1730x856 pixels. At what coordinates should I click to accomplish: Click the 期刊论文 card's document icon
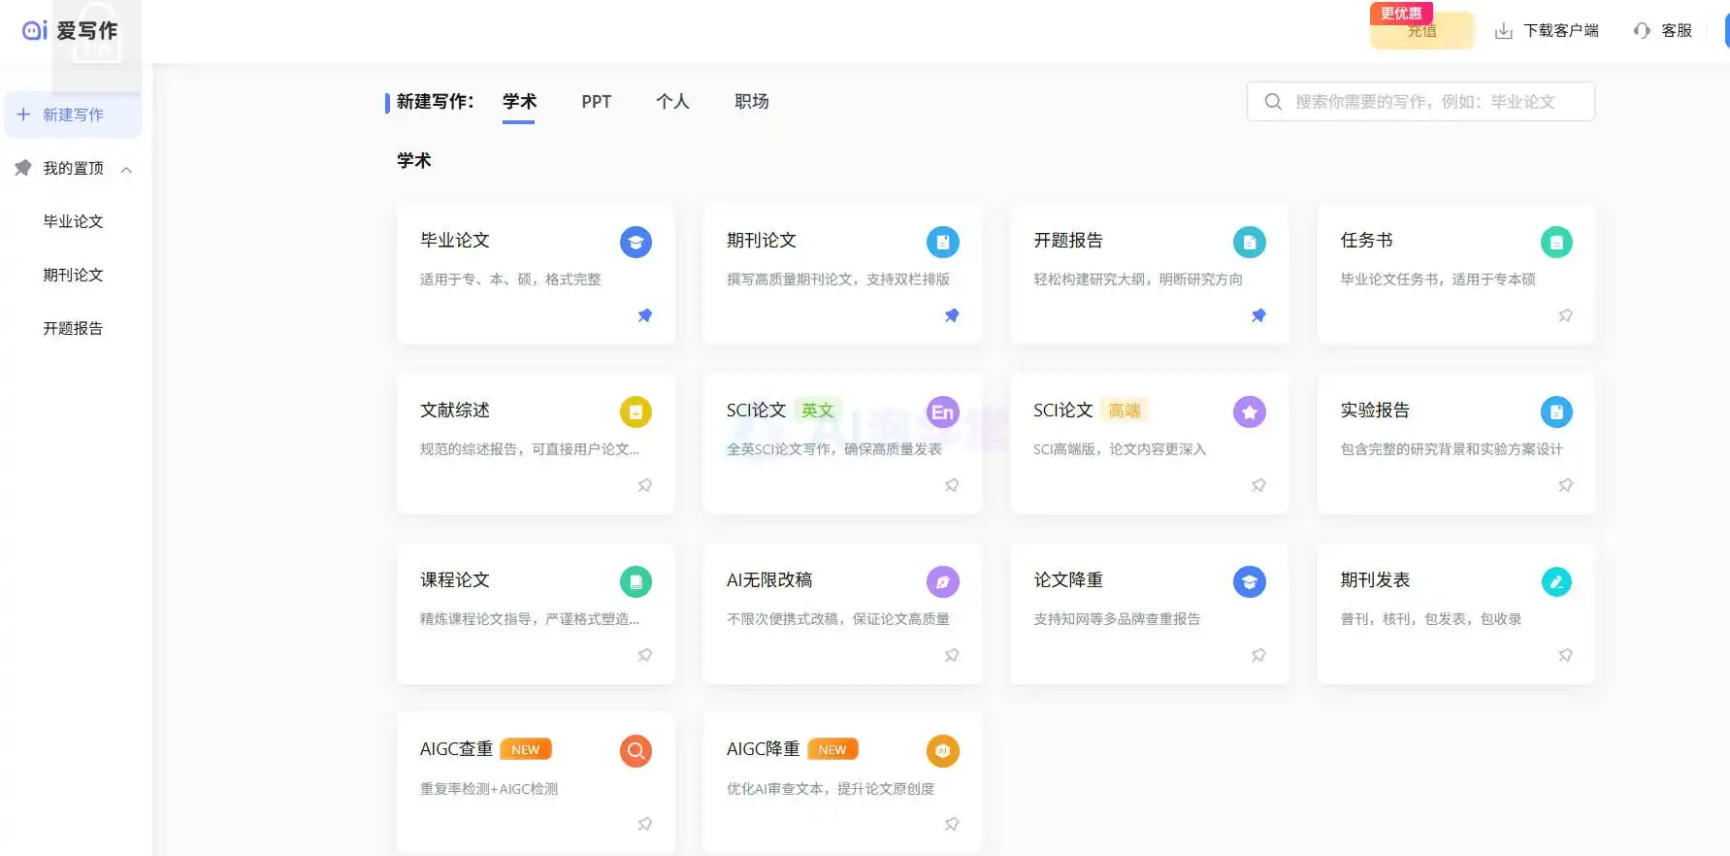point(942,242)
